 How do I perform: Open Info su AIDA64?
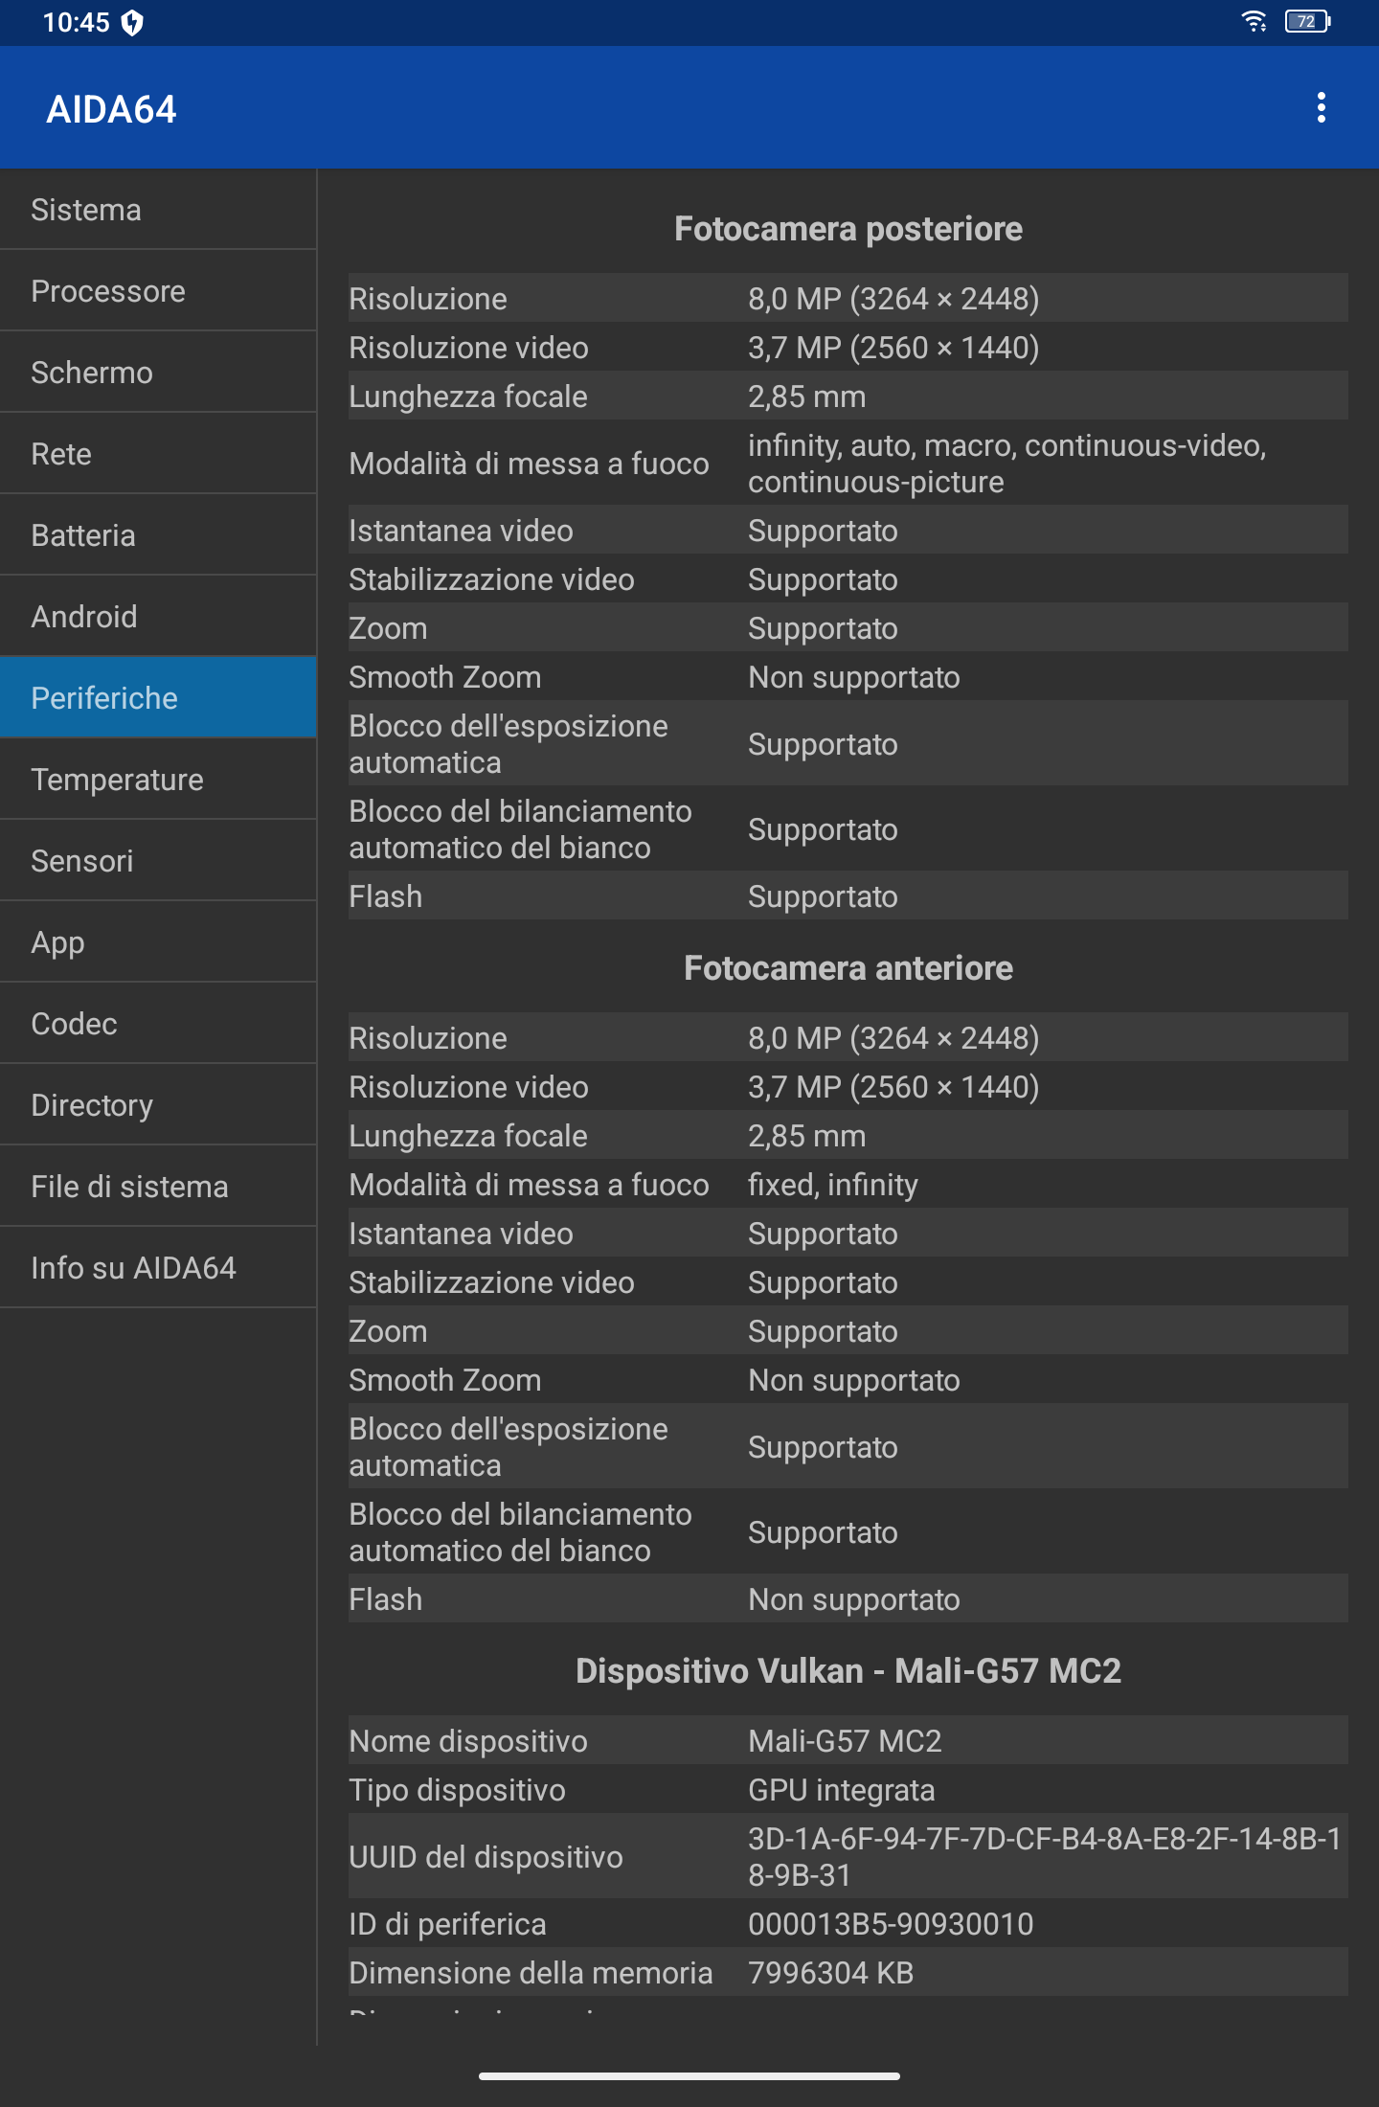point(158,1268)
